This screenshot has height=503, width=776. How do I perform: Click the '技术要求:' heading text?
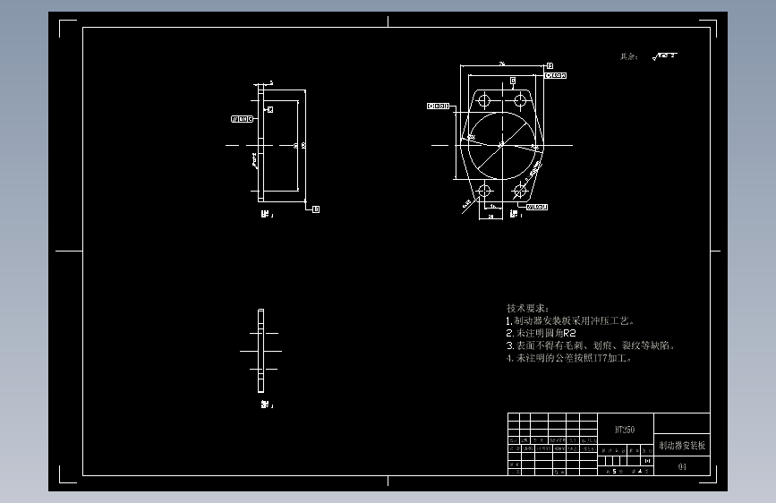point(527,309)
